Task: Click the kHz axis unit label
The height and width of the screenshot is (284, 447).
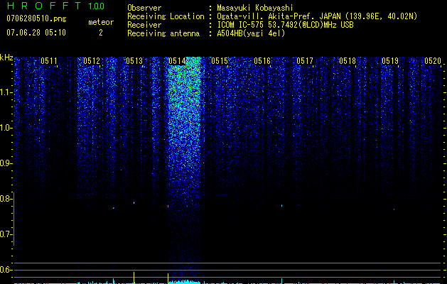Action: click(x=6, y=58)
